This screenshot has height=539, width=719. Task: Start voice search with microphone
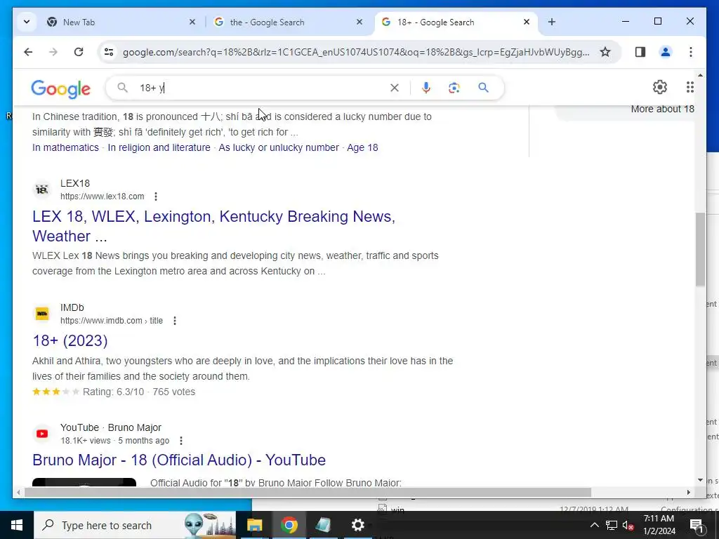[426, 88]
